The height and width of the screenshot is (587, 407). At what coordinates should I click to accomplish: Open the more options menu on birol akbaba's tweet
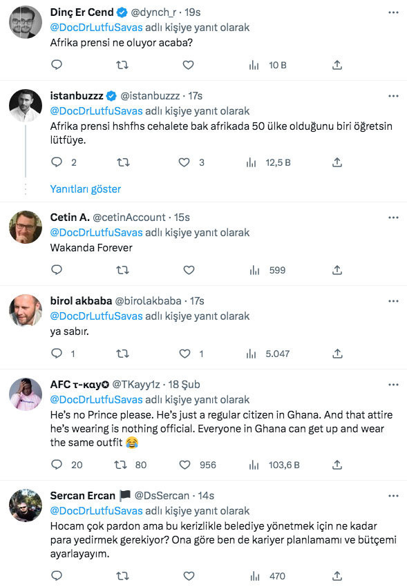tap(394, 300)
